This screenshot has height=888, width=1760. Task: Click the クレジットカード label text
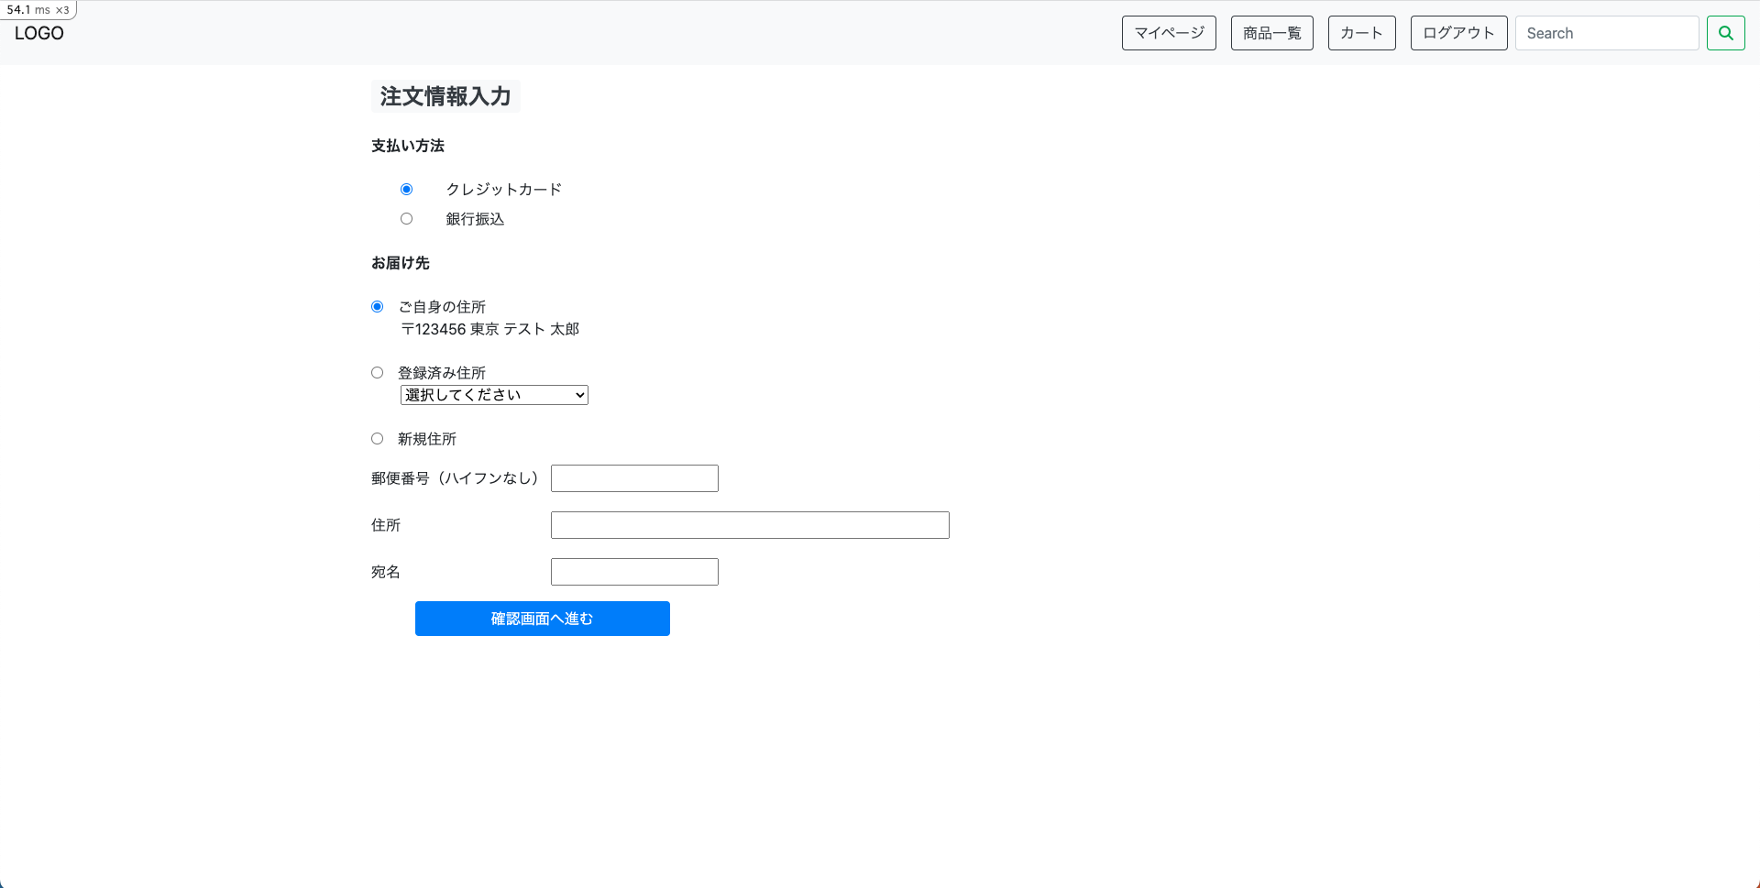[x=504, y=190]
